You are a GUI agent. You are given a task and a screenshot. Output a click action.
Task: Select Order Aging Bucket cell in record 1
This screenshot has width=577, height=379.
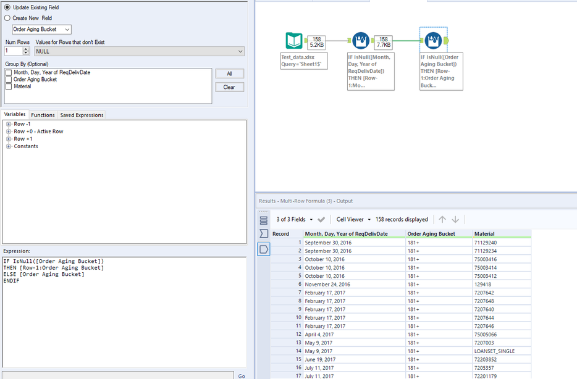(439, 243)
